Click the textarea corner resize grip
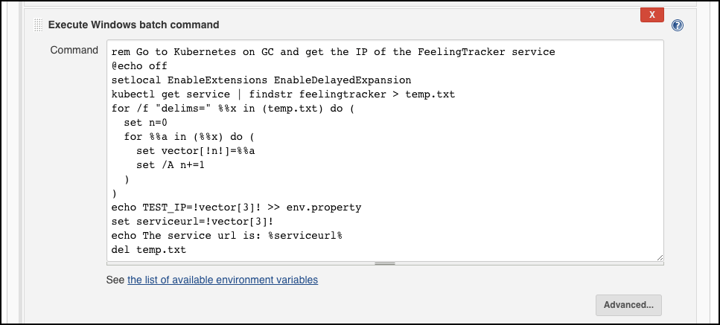This screenshot has height=325, width=720. pos(660,257)
